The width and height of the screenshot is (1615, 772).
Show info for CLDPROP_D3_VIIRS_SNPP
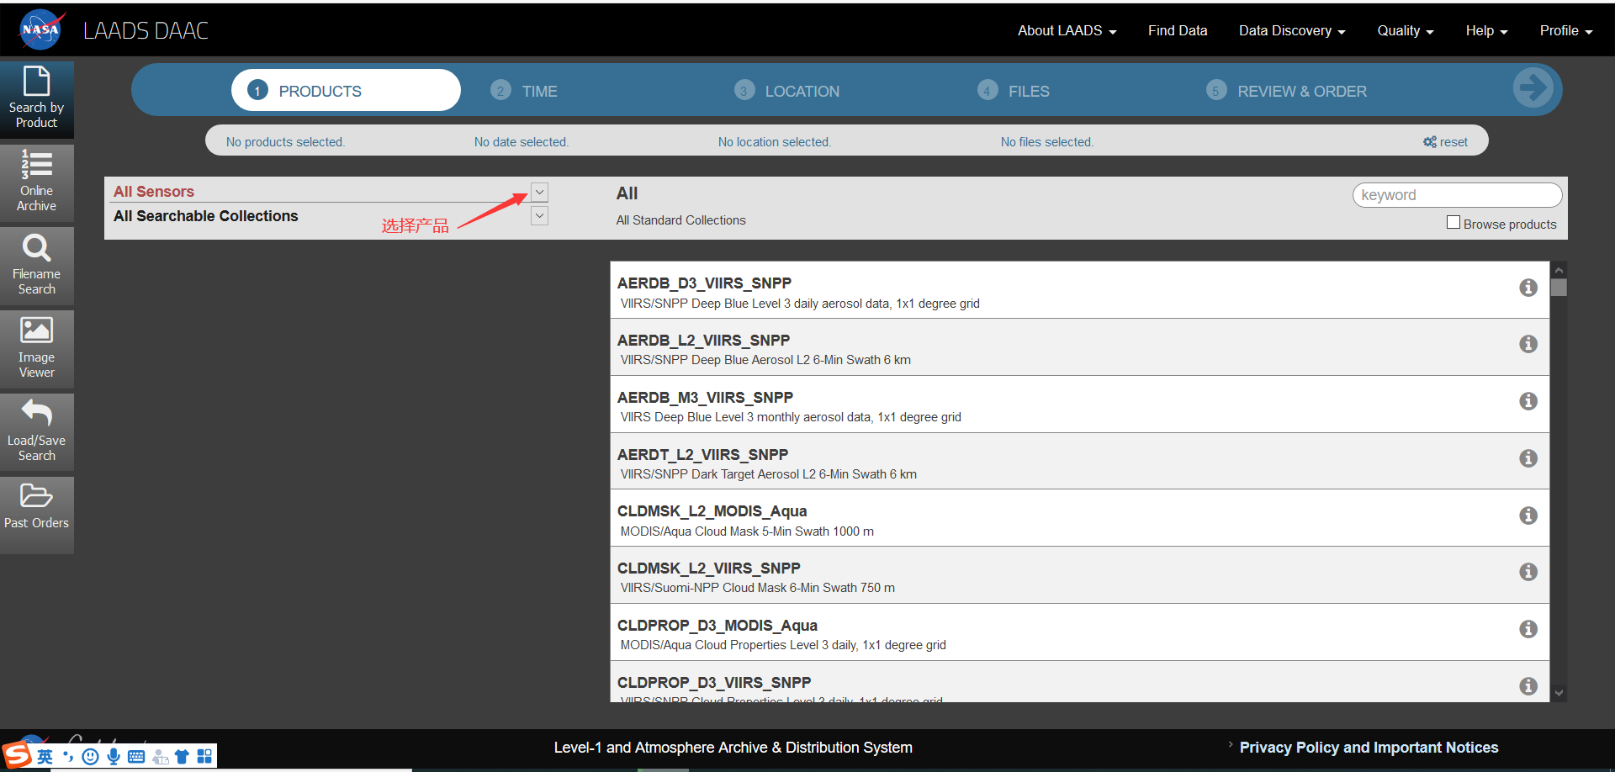pyautogui.click(x=1528, y=686)
